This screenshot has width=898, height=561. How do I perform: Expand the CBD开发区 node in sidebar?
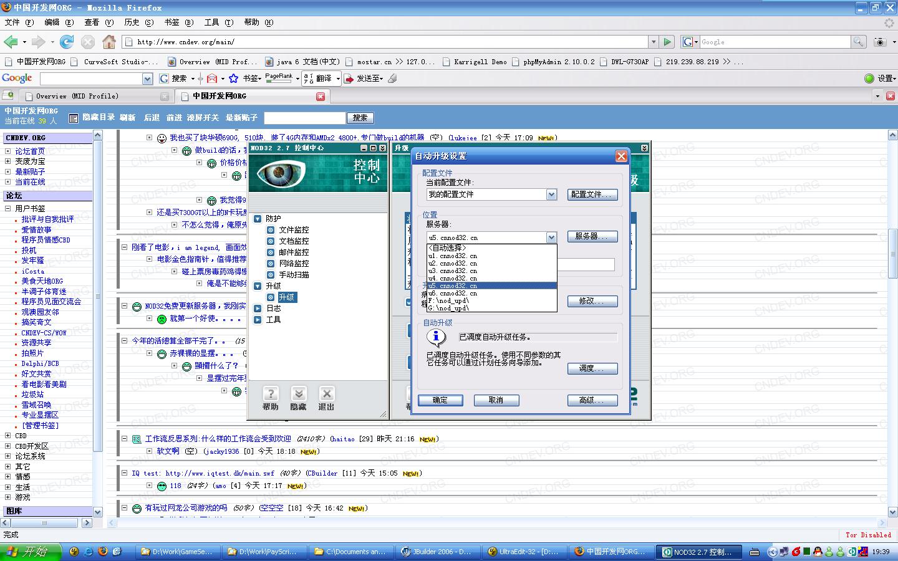tap(7, 446)
